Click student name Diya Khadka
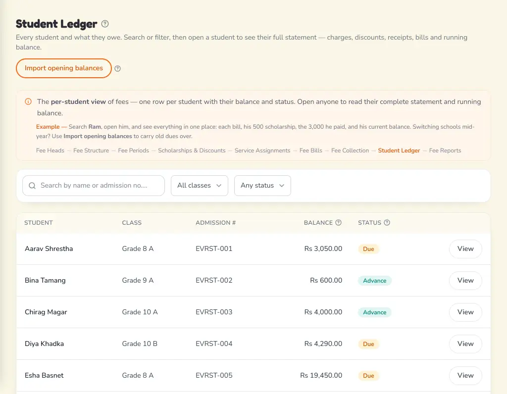This screenshot has height=394, width=507. point(44,344)
